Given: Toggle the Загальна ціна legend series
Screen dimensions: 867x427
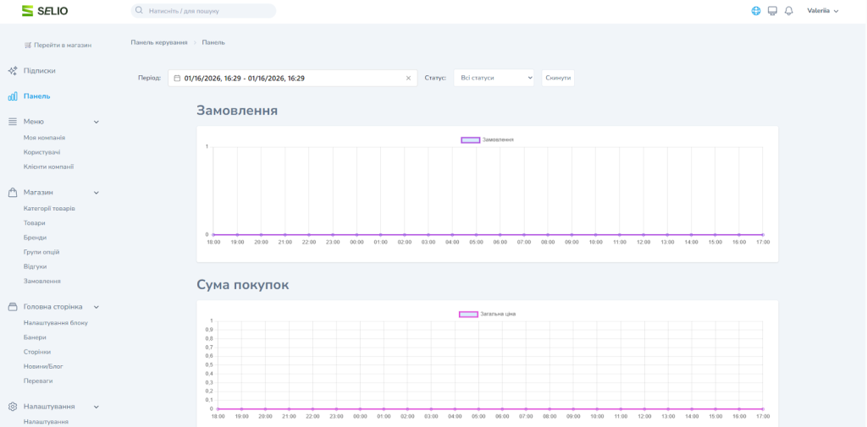Looking at the screenshot, I should pyautogui.click(x=468, y=314).
